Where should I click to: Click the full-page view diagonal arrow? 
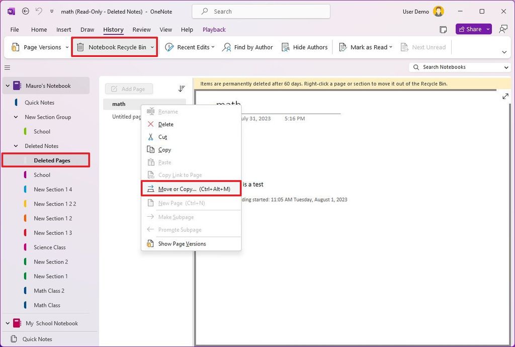(x=505, y=96)
